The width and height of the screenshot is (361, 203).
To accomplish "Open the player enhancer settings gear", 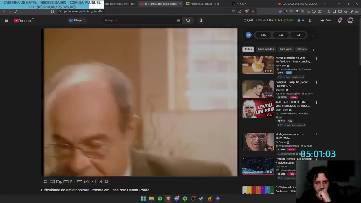I will tap(107, 182).
